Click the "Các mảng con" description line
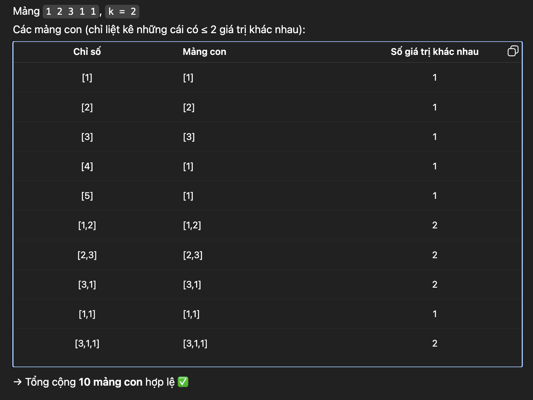533x400 pixels. 159,29
